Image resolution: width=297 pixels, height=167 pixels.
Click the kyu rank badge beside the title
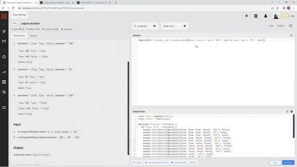[15, 23]
